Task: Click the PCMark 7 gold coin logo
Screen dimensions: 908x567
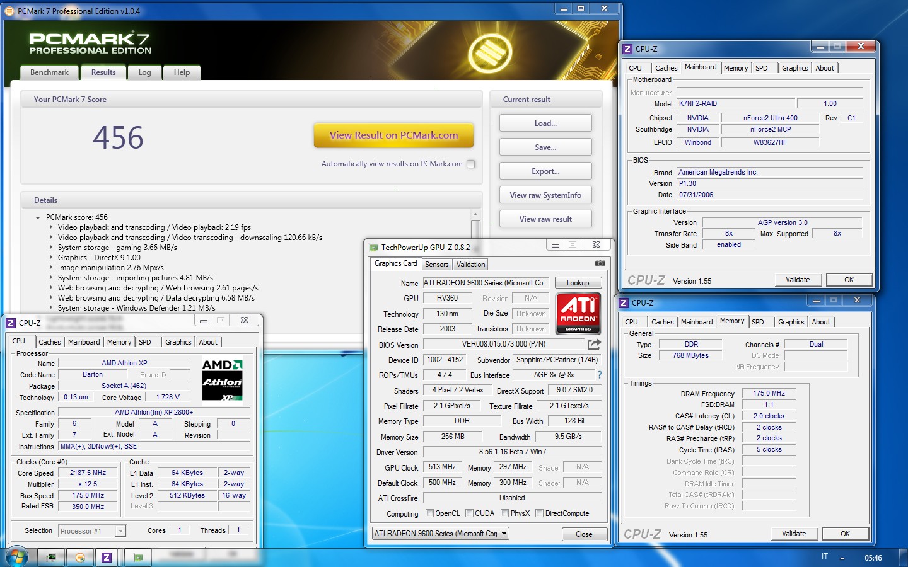Action: (x=490, y=52)
